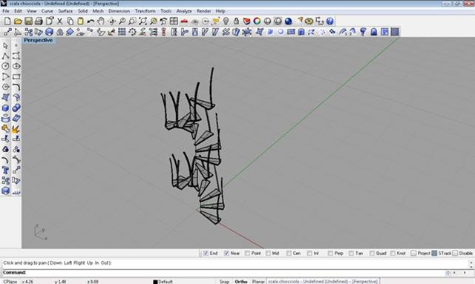Enable the Tan object snap
475x284 pixels.
pos(351,253)
